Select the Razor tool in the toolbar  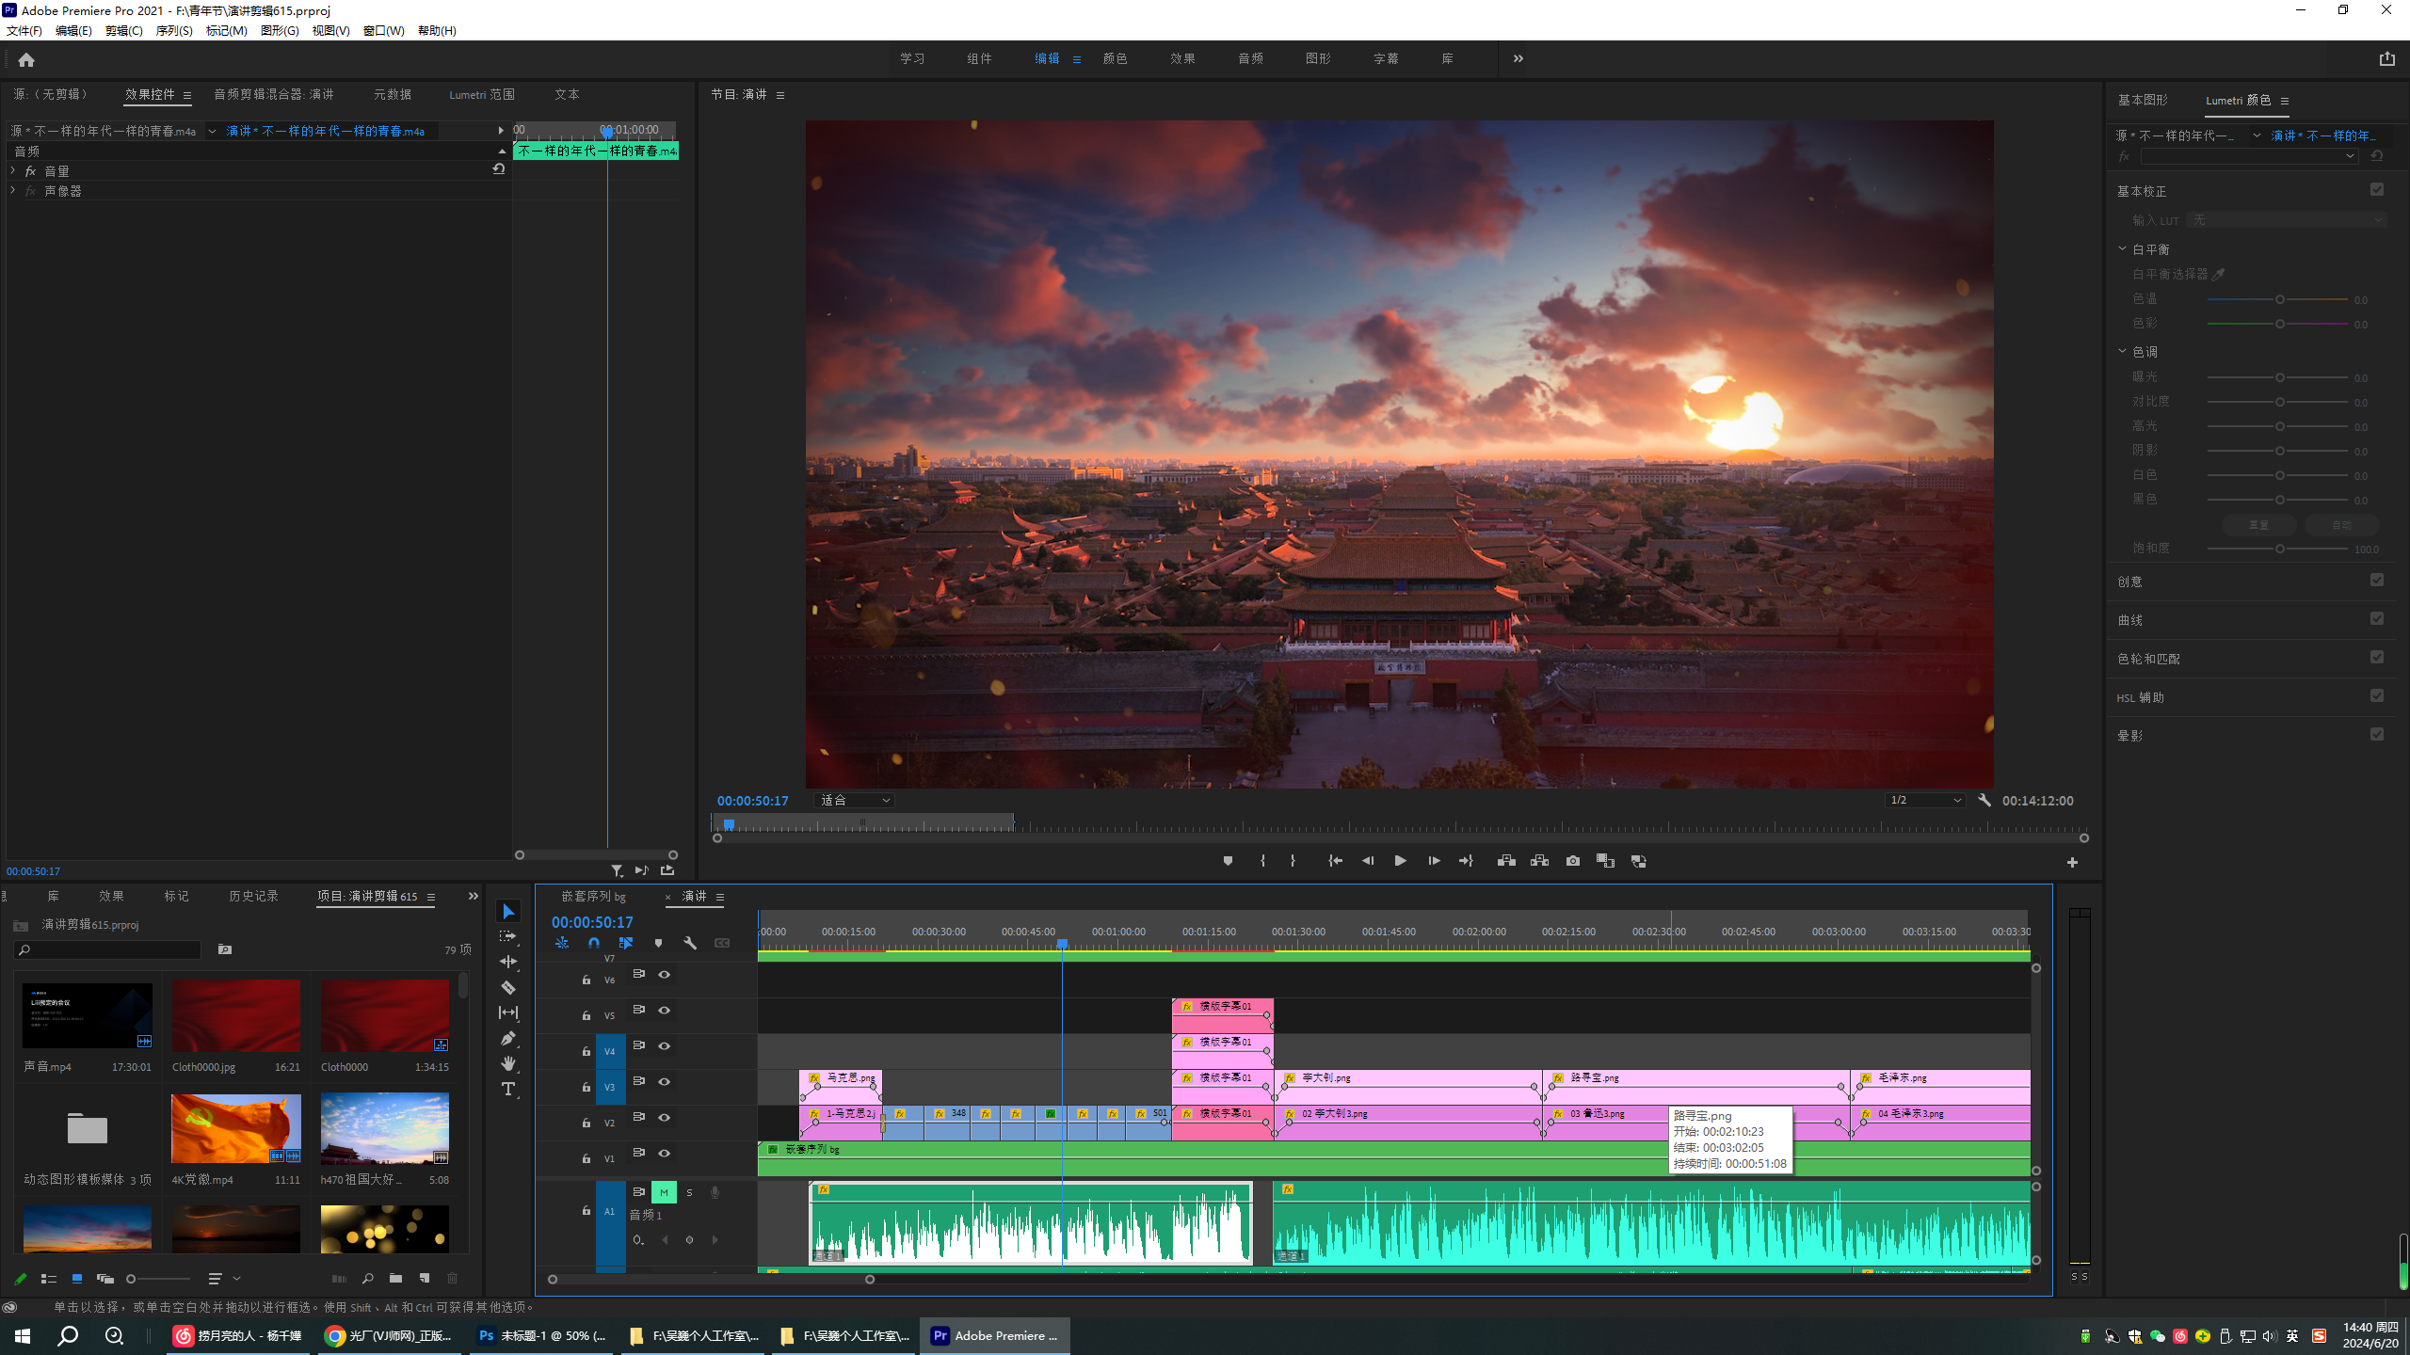pyautogui.click(x=508, y=987)
